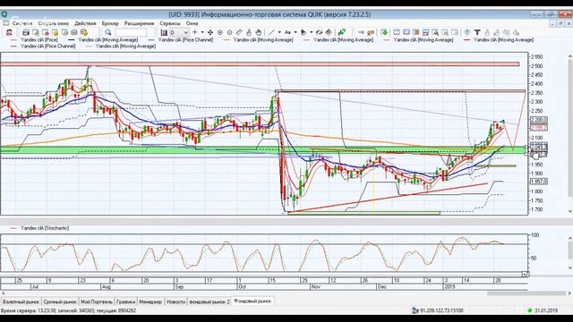The height and width of the screenshot is (322, 573).
Task: Click the red horizontal resistance band at 2500
Action: (260, 64)
